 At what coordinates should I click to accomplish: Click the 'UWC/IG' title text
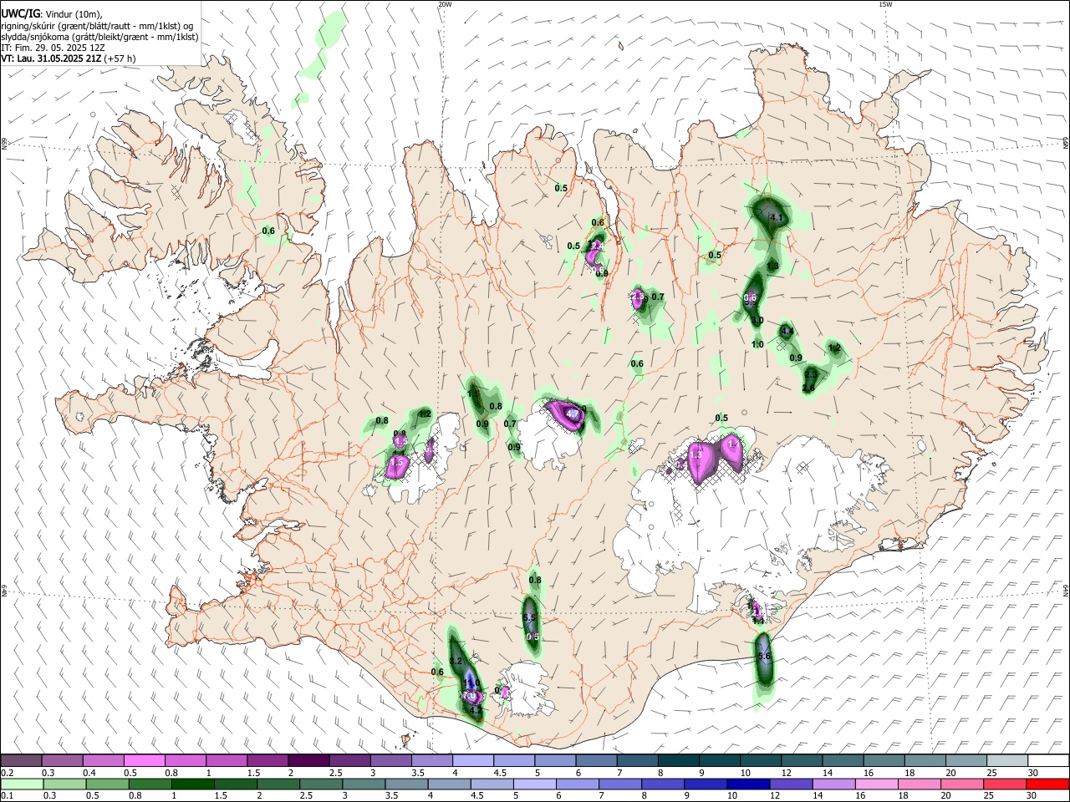20,14
